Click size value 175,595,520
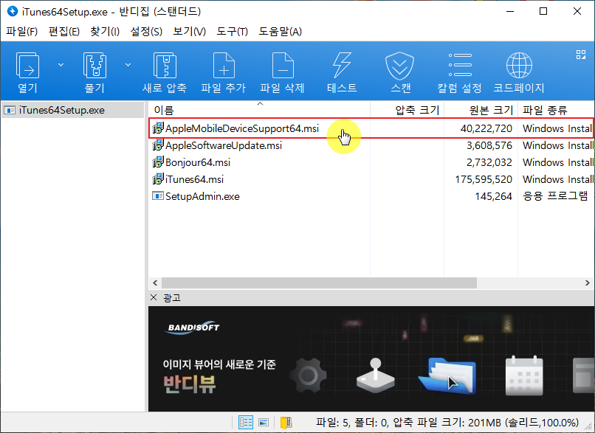Screen dimensions: 595x433 484,179
